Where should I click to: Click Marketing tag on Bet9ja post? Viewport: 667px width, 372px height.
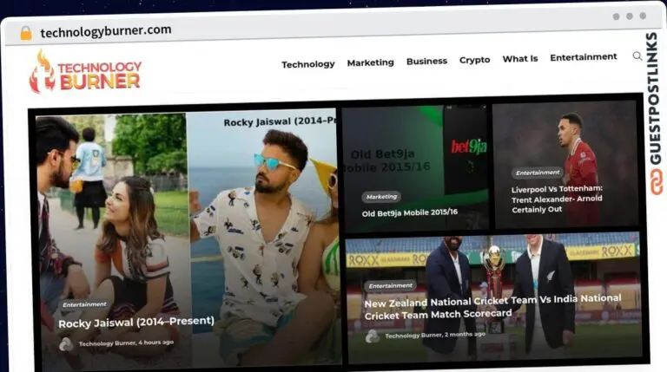pyautogui.click(x=381, y=197)
